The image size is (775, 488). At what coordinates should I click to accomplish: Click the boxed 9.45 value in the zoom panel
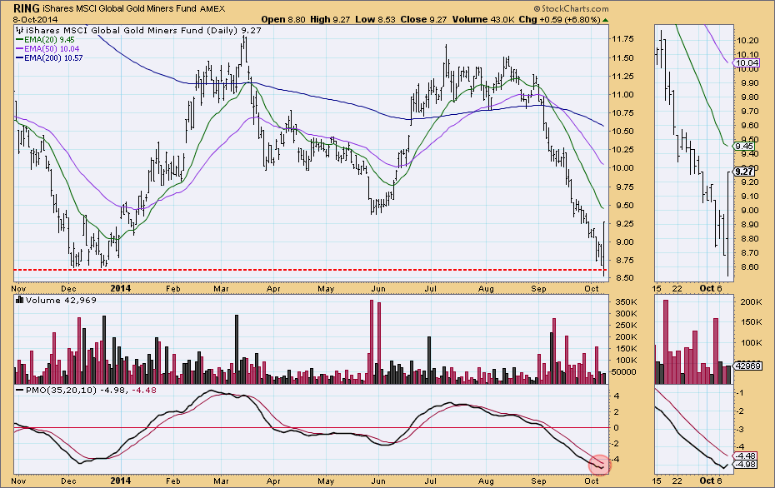pyautogui.click(x=744, y=147)
